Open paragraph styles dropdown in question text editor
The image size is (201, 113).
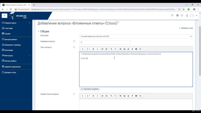tap(88, 49)
